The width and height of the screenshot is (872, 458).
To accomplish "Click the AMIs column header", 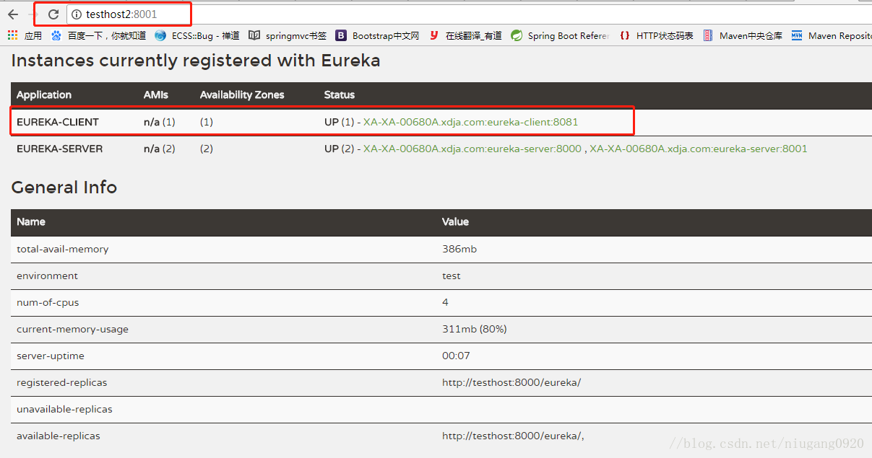I will point(155,94).
